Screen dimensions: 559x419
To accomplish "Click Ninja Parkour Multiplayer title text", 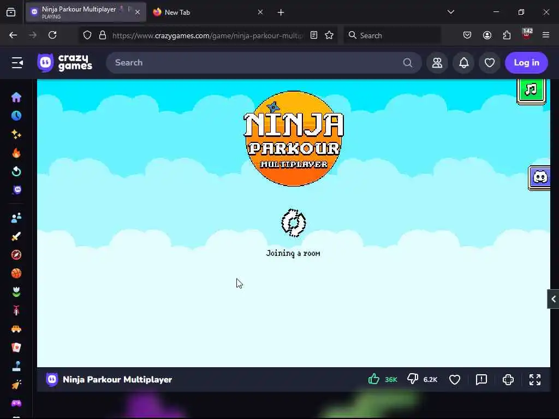I will pyautogui.click(x=117, y=380).
